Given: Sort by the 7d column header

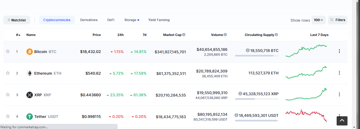Looking at the screenshot, I should pyautogui.click(x=145, y=35).
